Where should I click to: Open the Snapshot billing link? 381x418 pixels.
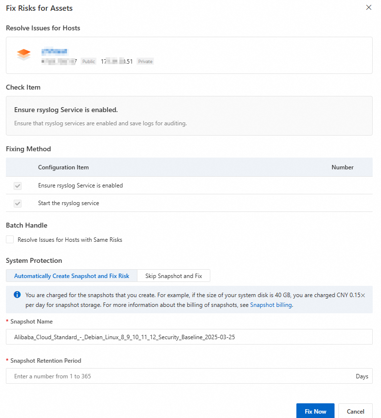(271, 304)
